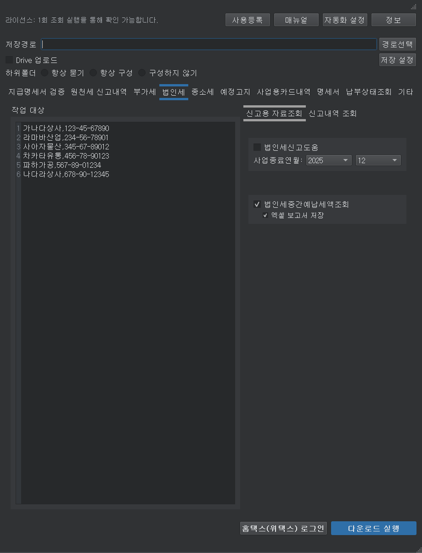The height and width of the screenshot is (553, 422).
Task: Open the 매뉴얼 button
Action: point(296,20)
